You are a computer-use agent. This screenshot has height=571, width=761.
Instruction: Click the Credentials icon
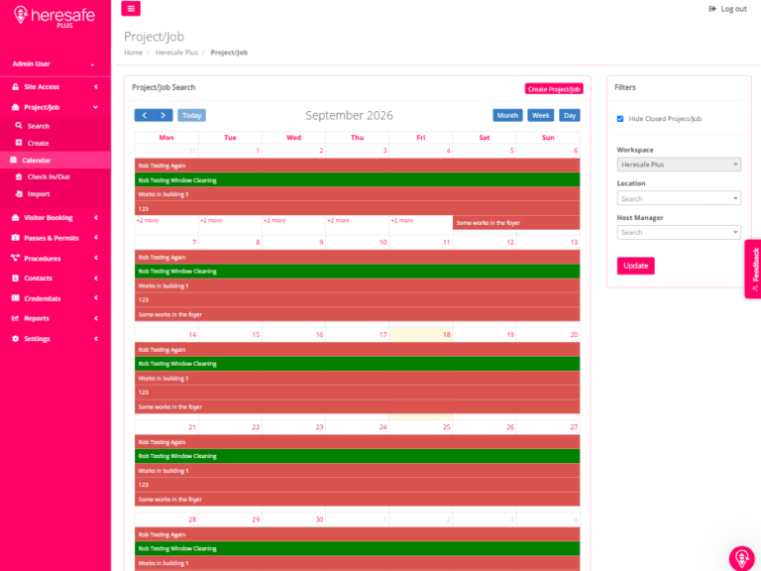[x=16, y=298]
